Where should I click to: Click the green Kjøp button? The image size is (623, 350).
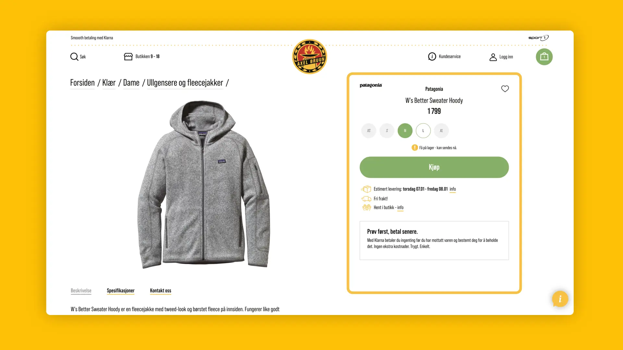[x=434, y=167]
